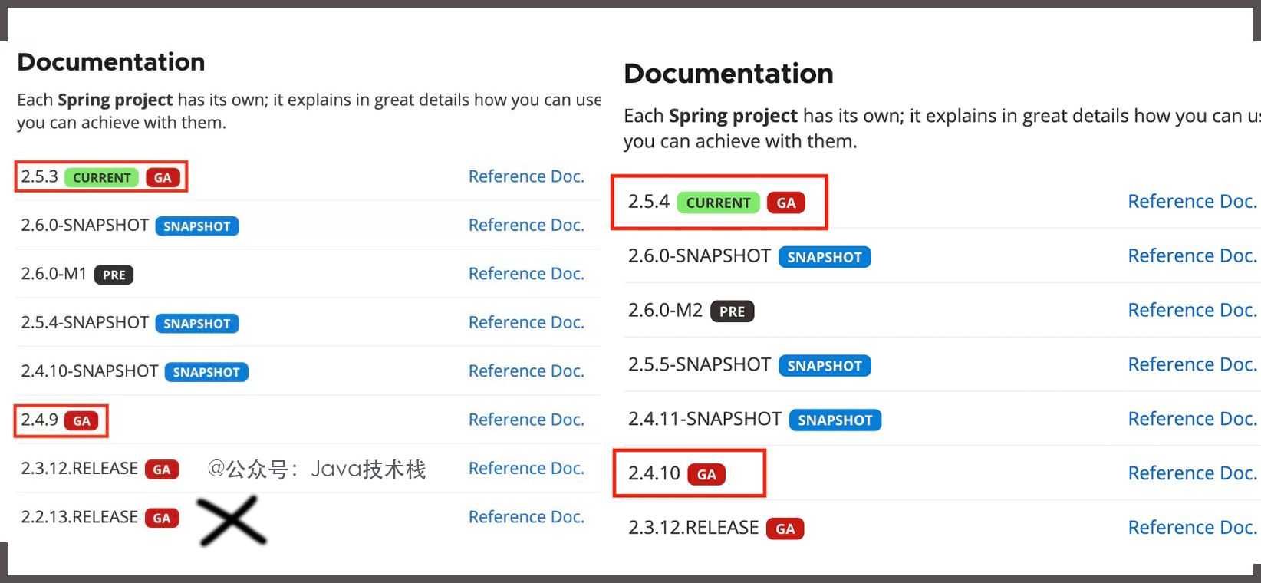1261x583 pixels.
Task: Click the red GA badge beside 2.4.10
Action: 706,475
